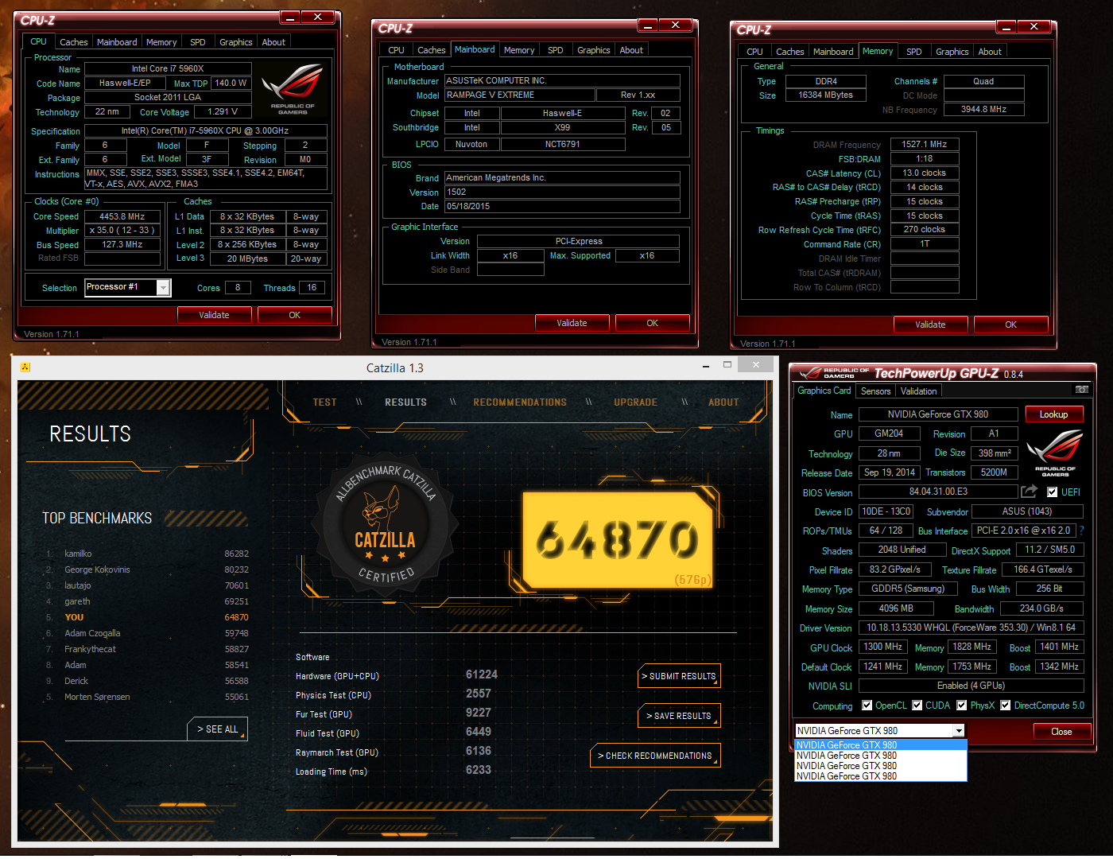Screen dimensions: 1113x859
Task: Click SEE ALL under top benchmarks
Action: [x=218, y=729]
